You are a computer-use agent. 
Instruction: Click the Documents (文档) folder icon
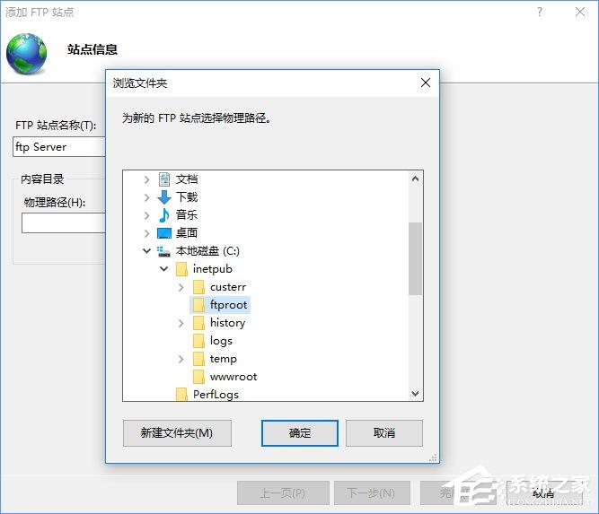[164, 179]
